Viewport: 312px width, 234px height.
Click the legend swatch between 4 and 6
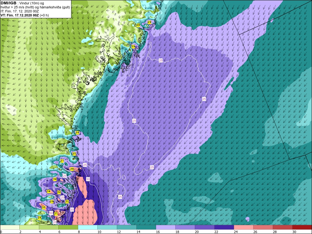49,227
